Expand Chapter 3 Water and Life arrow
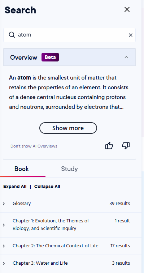Image resolution: width=144 pixels, height=273 pixels. click(x=4, y=263)
